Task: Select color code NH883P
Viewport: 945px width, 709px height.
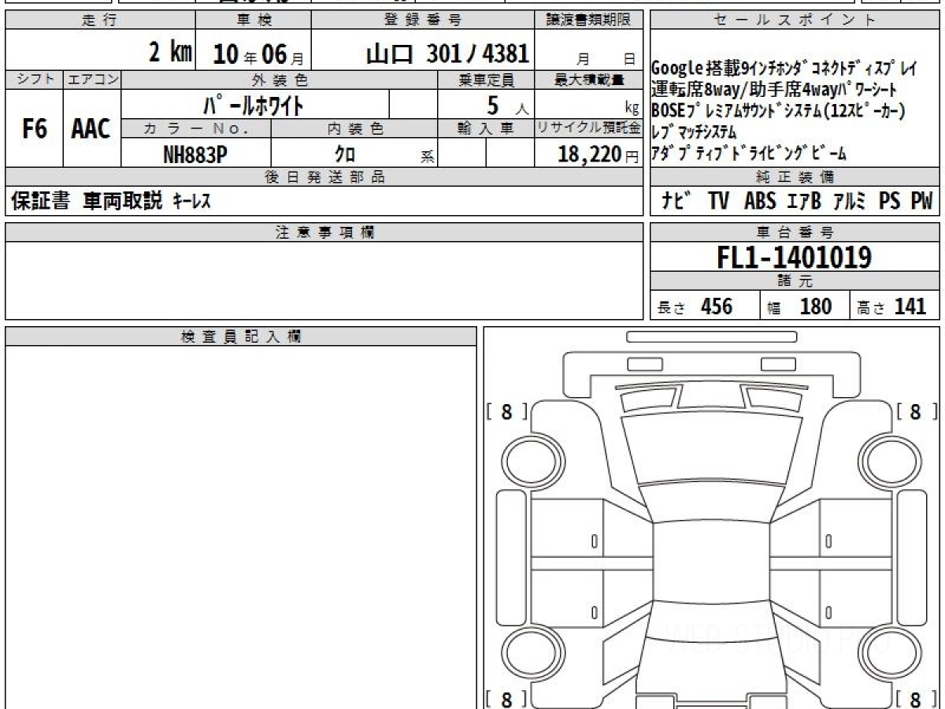Action: (195, 154)
